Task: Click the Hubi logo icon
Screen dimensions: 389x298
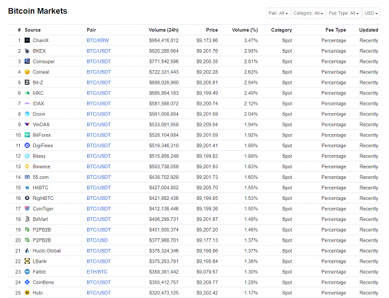Action: pyautogui.click(x=27, y=293)
